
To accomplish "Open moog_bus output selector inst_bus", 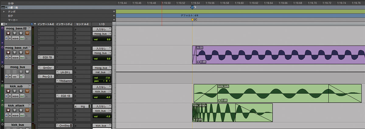I will (102, 72).
